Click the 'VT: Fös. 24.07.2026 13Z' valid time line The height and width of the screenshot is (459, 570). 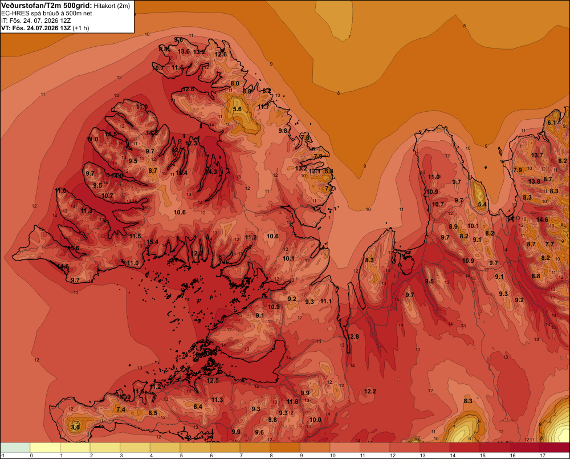click(x=36, y=27)
